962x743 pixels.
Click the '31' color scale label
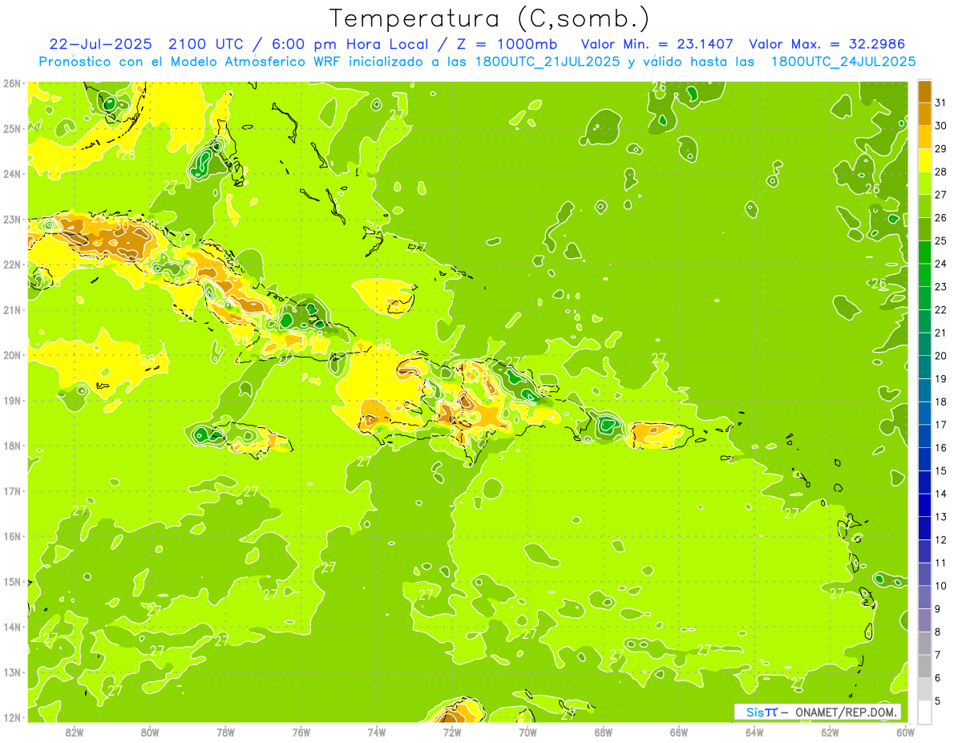(941, 103)
